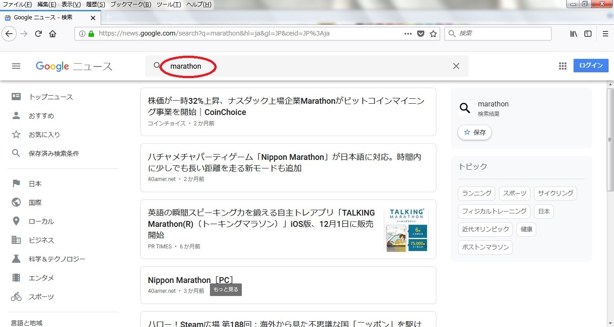The height and width of the screenshot is (327, 614).
Task: Open スポーツ bicycle icon
Action: coord(16,296)
